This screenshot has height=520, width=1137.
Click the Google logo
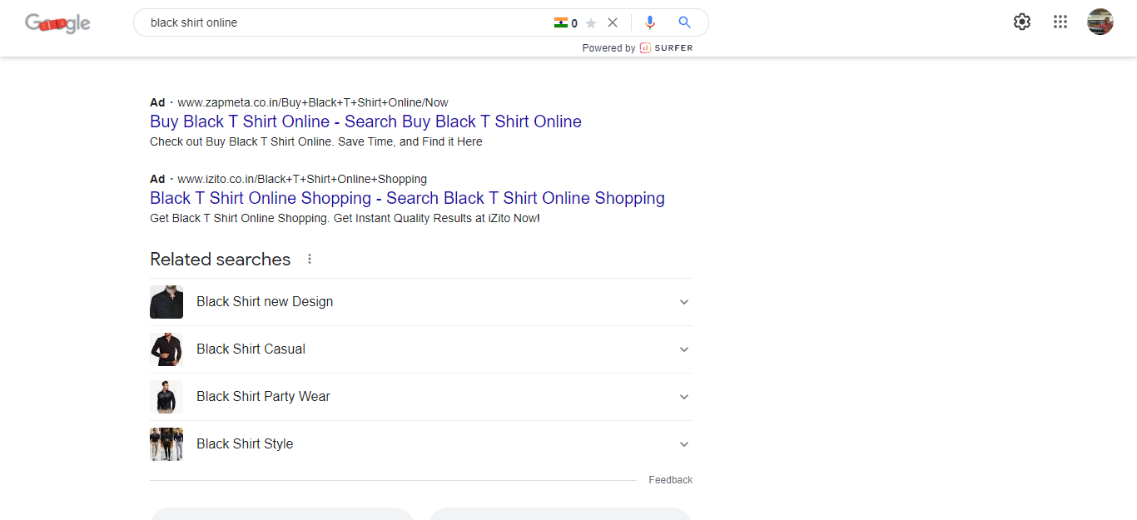[x=57, y=23]
